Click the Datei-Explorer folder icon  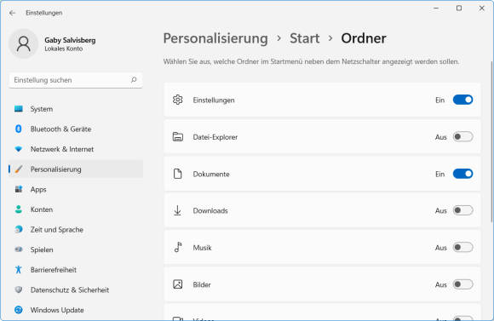pyautogui.click(x=178, y=137)
